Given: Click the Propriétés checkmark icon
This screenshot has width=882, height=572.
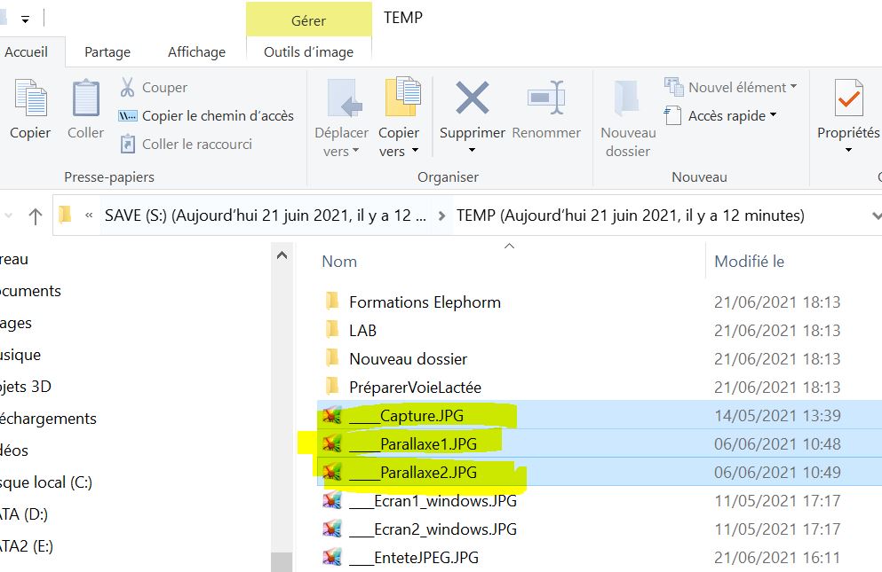Looking at the screenshot, I should tap(848, 98).
